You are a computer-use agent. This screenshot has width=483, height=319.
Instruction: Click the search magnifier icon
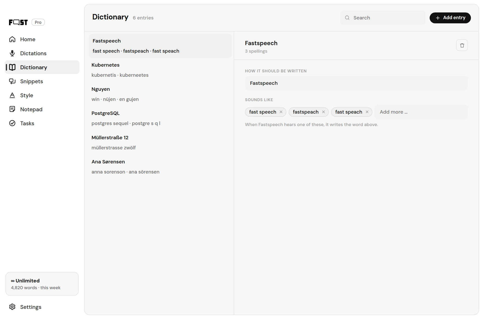(x=347, y=18)
